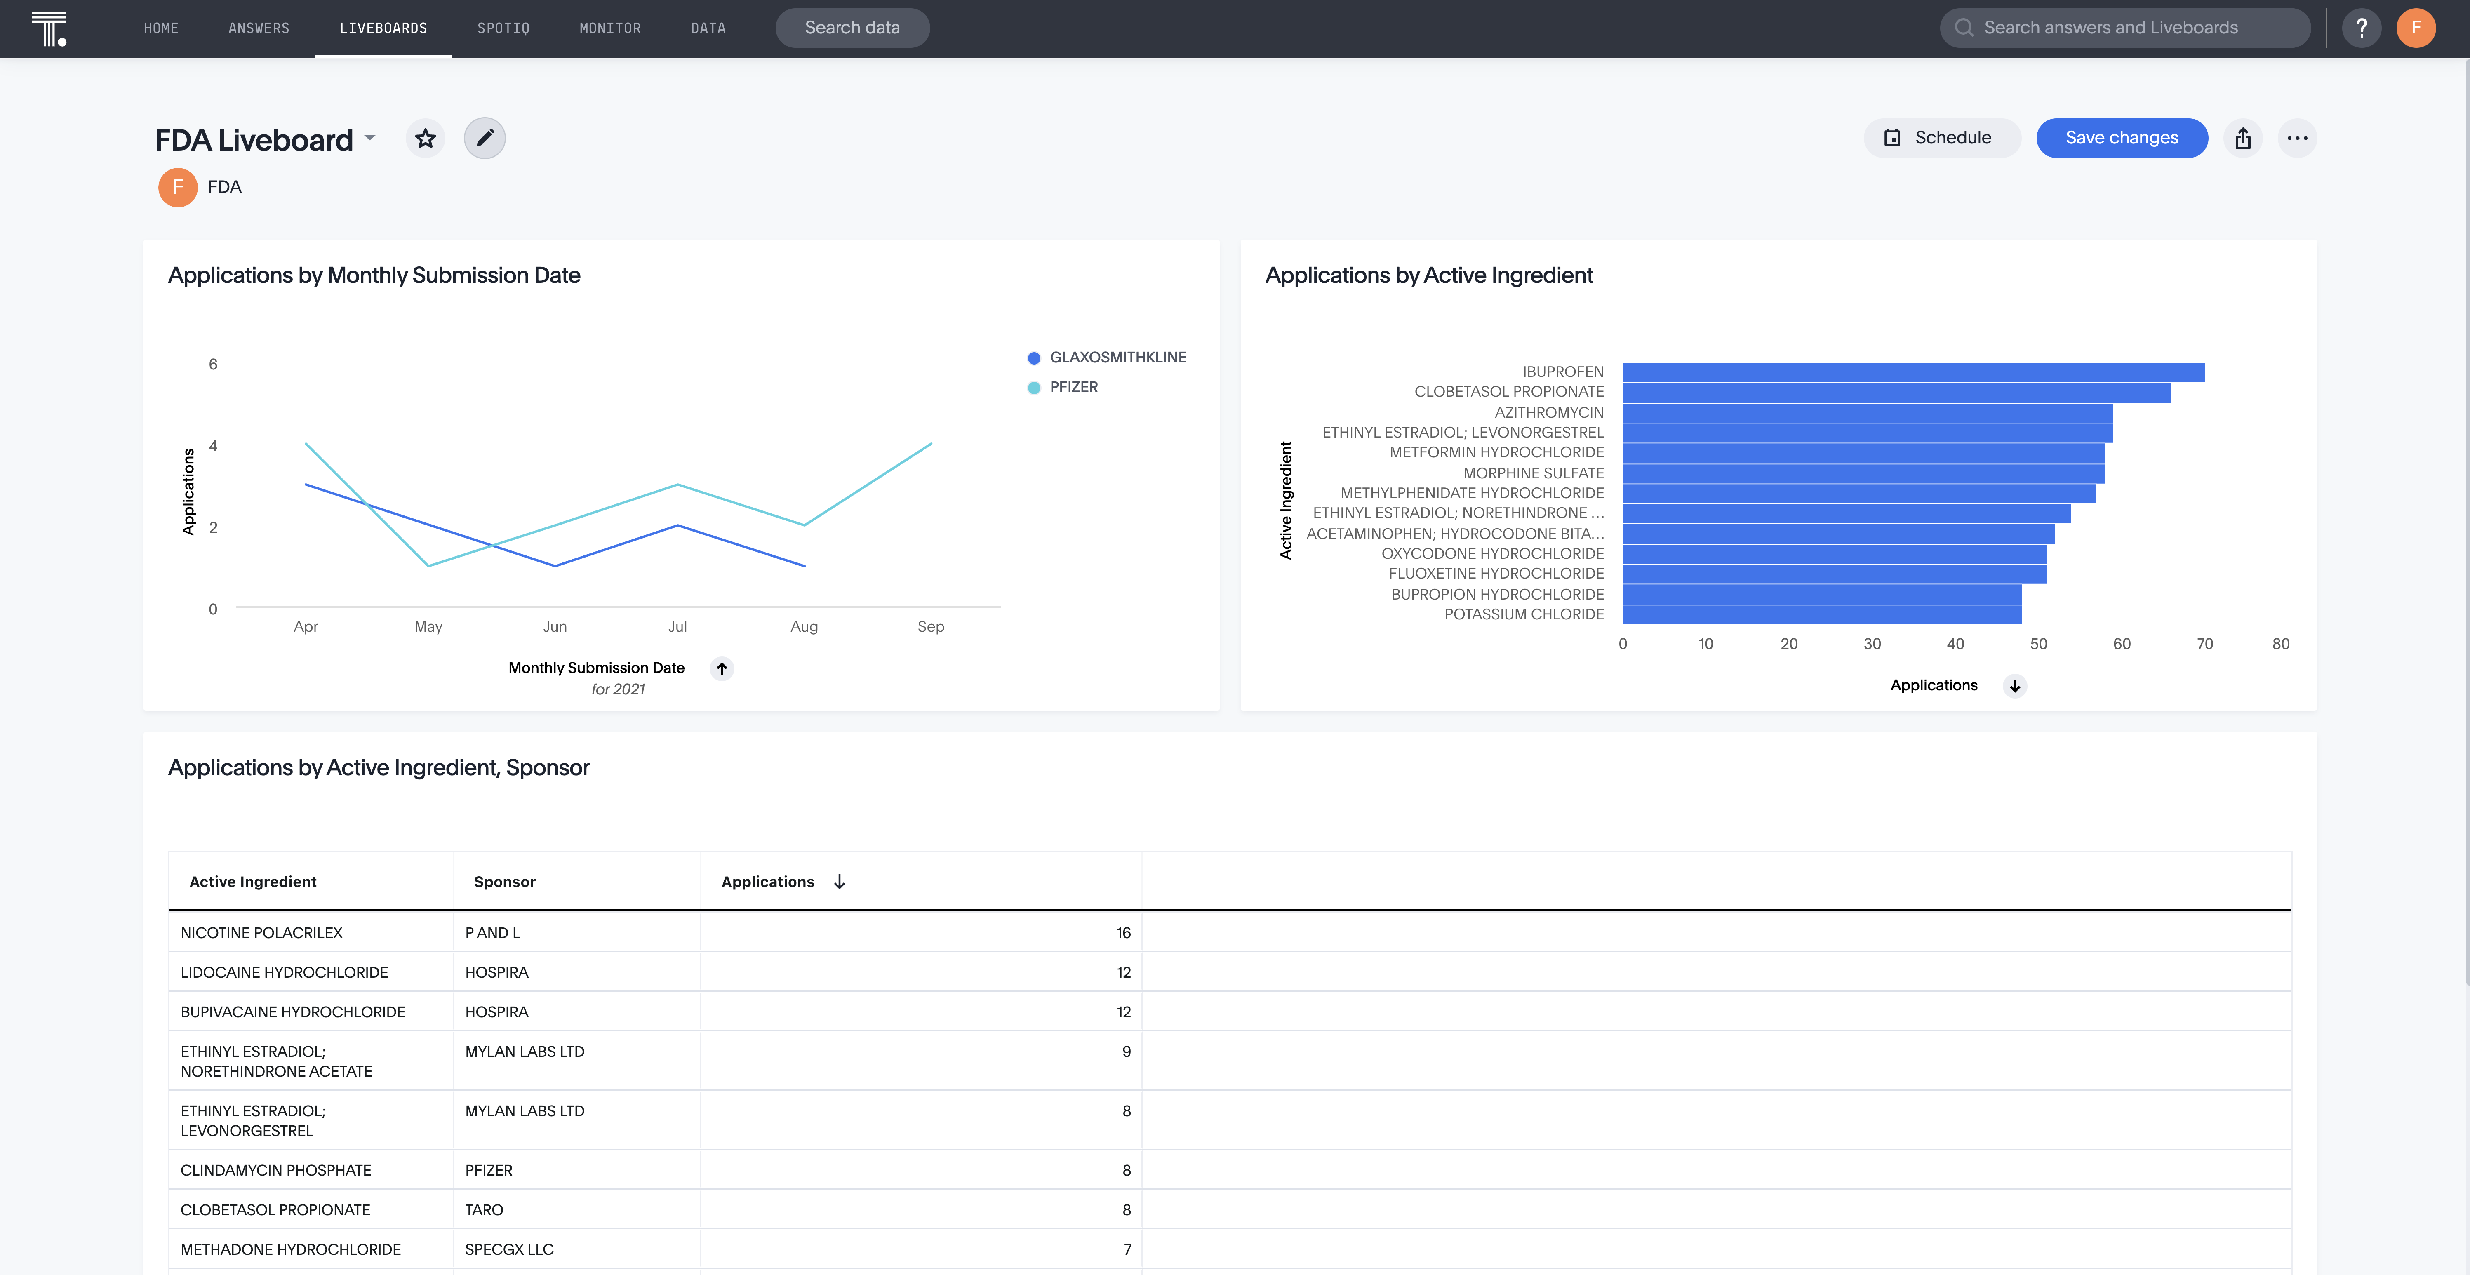Click the calendar icon in Schedule button
2470x1275 pixels.
coord(1892,138)
